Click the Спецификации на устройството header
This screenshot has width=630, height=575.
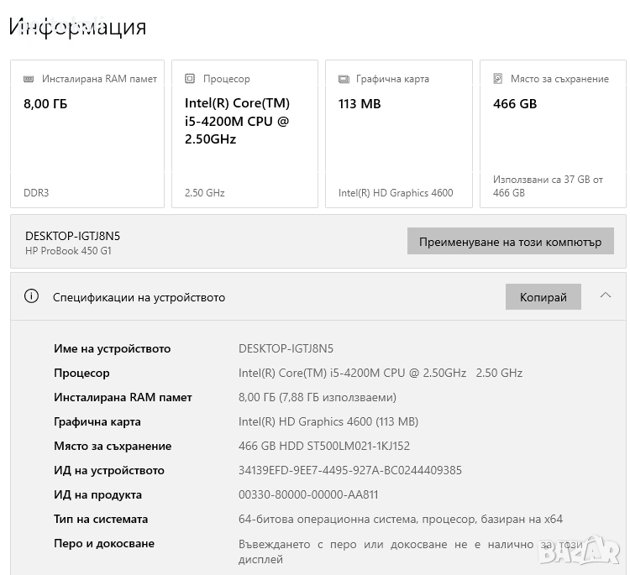(x=139, y=297)
